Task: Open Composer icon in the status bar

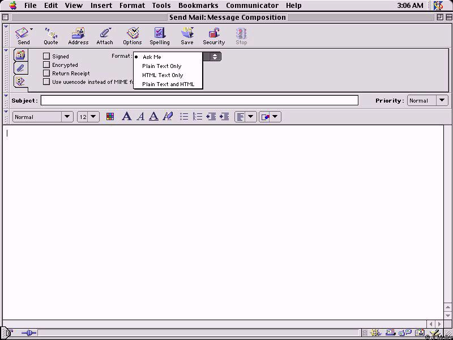Action: (435, 333)
